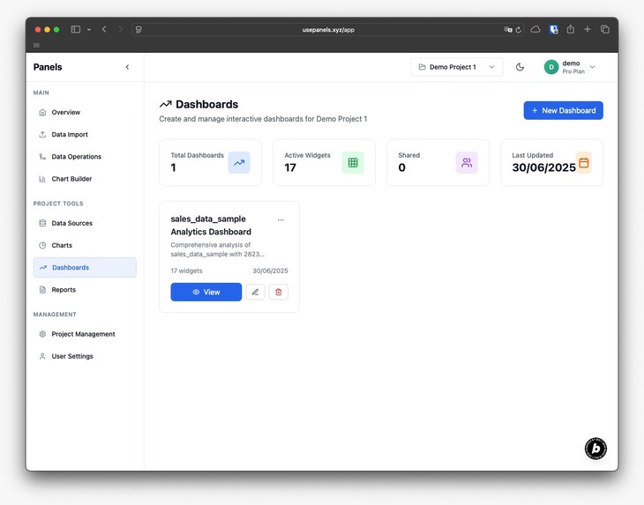Click the Last Updated value 30/06/2025
Image resolution: width=644 pixels, height=505 pixels.
[543, 167]
